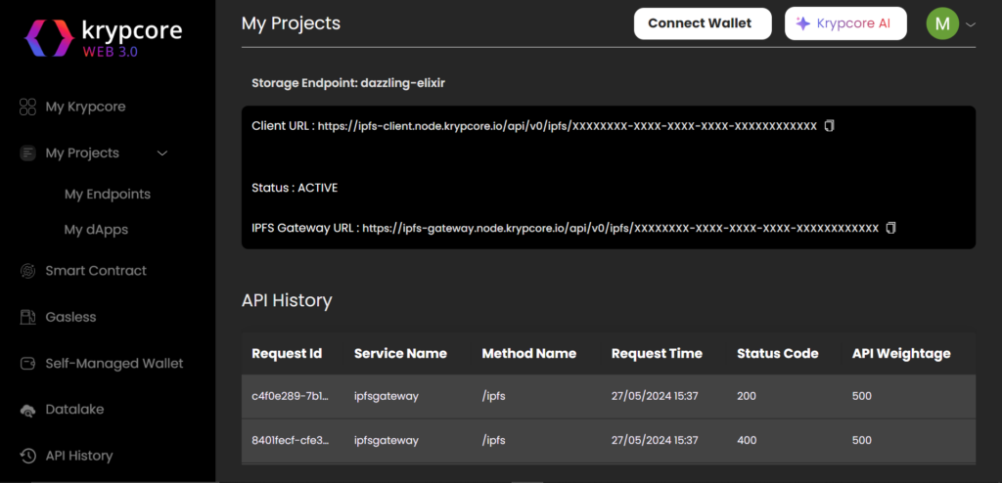Click the Smart Contract sidebar icon
Viewport: 1002px width, 483px height.
tap(27, 271)
